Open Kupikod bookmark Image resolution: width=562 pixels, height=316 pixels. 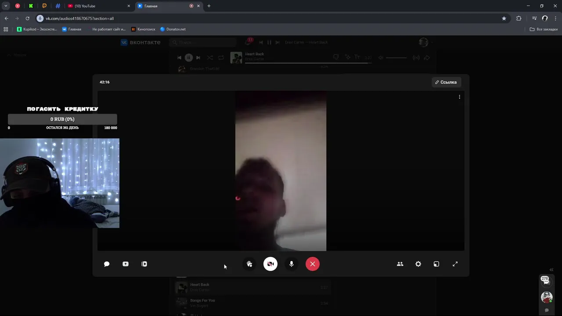37,29
